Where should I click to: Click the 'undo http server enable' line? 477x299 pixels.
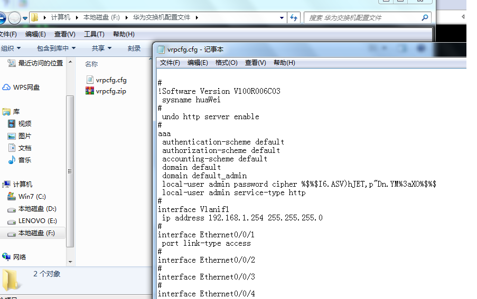tap(211, 117)
